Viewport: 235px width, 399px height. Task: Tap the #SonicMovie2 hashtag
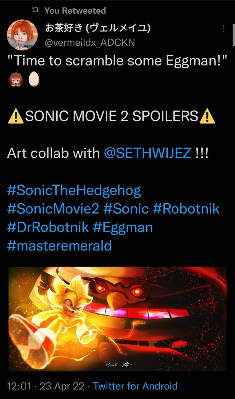[53, 209]
